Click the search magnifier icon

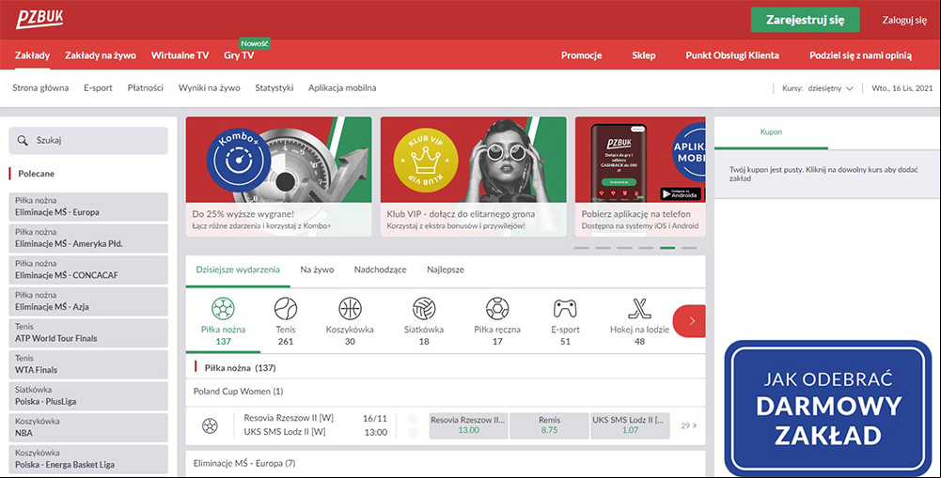pos(23,140)
